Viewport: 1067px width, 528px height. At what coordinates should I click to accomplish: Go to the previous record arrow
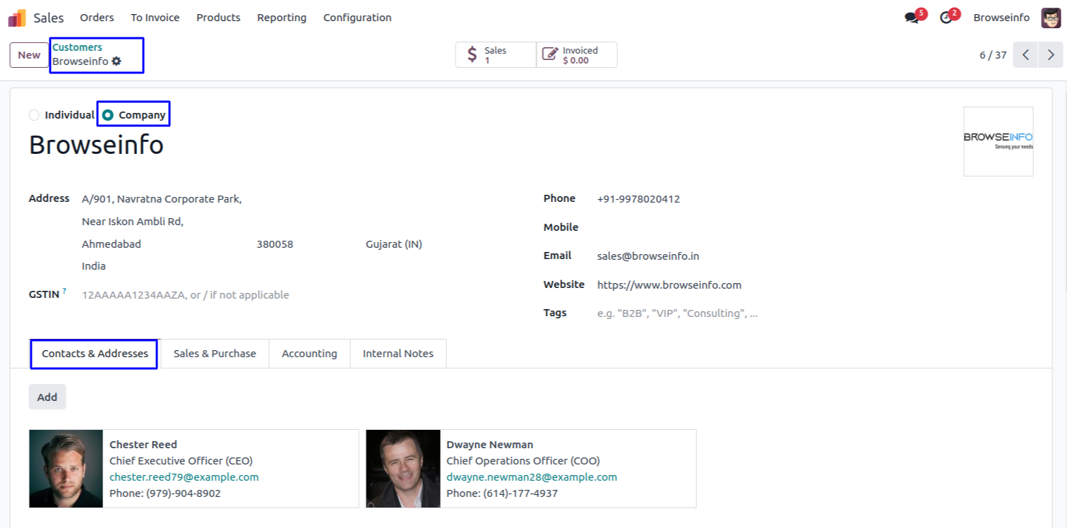pyautogui.click(x=1025, y=55)
